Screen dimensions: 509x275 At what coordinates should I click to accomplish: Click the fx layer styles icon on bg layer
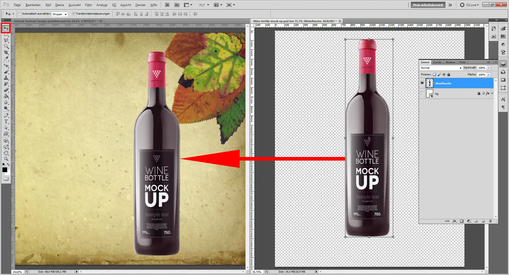click(488, 93)
